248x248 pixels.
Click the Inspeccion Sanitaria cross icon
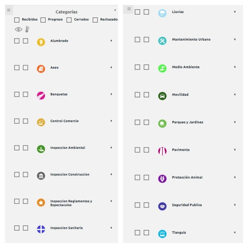coord(41,229)
